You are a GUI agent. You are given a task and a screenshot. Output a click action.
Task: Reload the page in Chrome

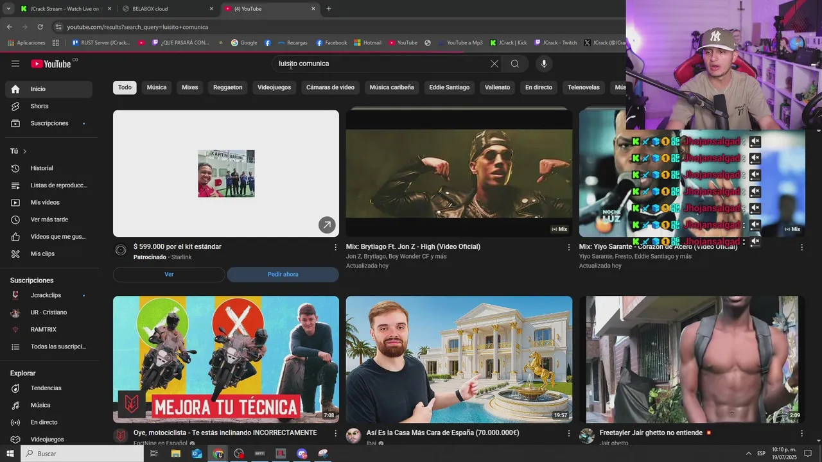40,27
